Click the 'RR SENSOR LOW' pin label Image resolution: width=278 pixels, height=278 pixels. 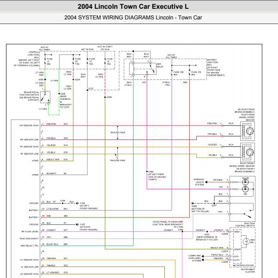[29, 140]
